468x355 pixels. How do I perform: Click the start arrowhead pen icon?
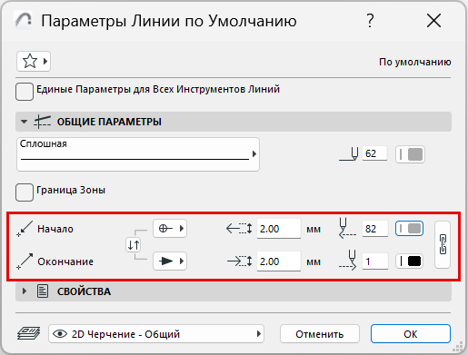tap(347, 228)
